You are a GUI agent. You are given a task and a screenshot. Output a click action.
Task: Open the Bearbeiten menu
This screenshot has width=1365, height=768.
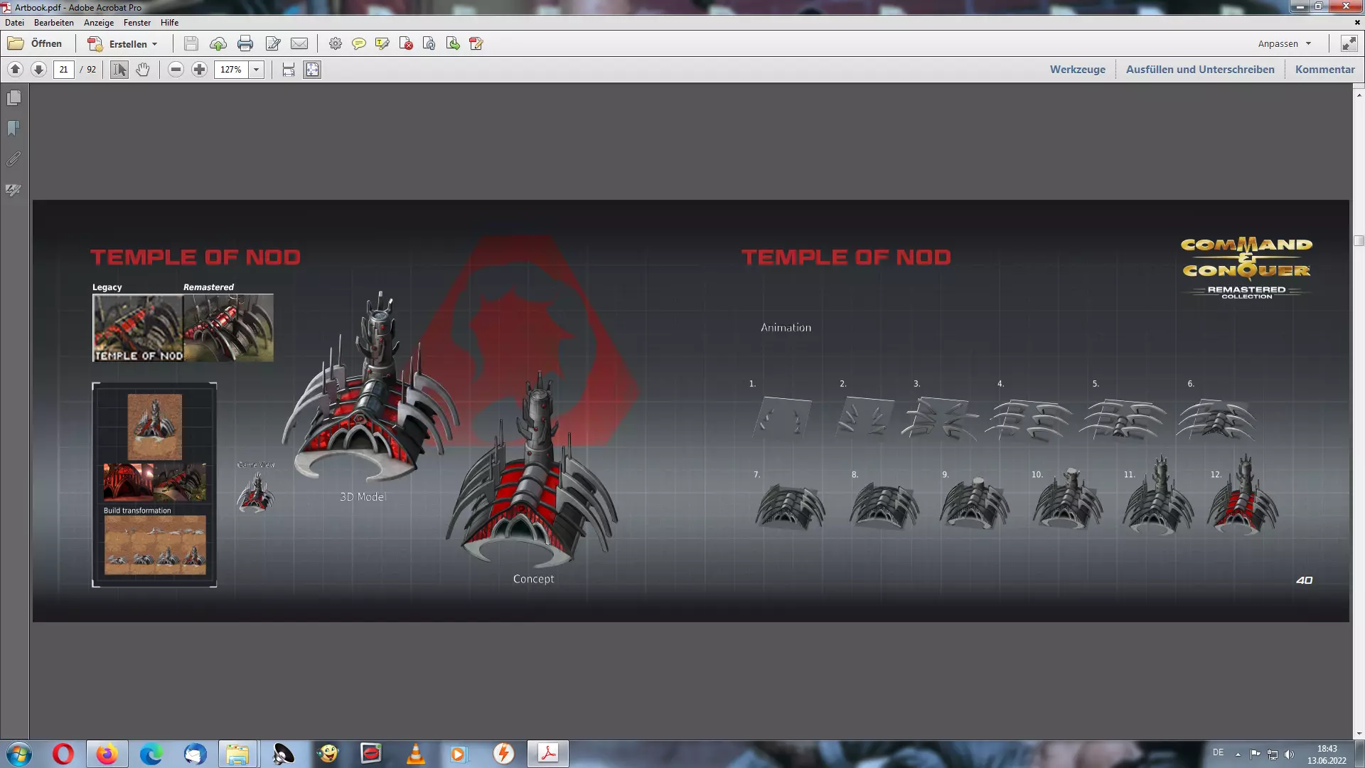point(53,23)
